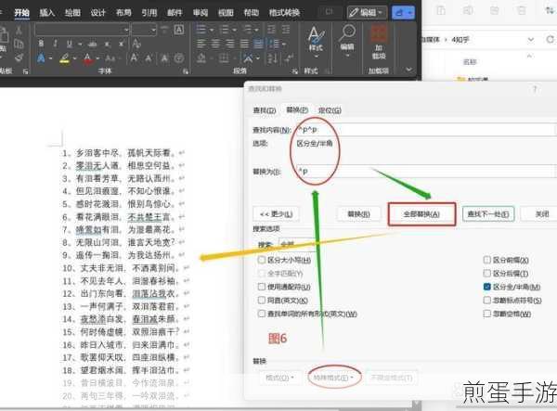Click the bullet list icon

pyautogui.click(x=201, y=30)
